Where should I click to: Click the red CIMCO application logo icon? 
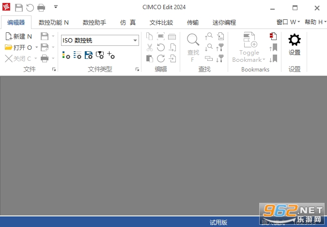click(x=6, y=7)
